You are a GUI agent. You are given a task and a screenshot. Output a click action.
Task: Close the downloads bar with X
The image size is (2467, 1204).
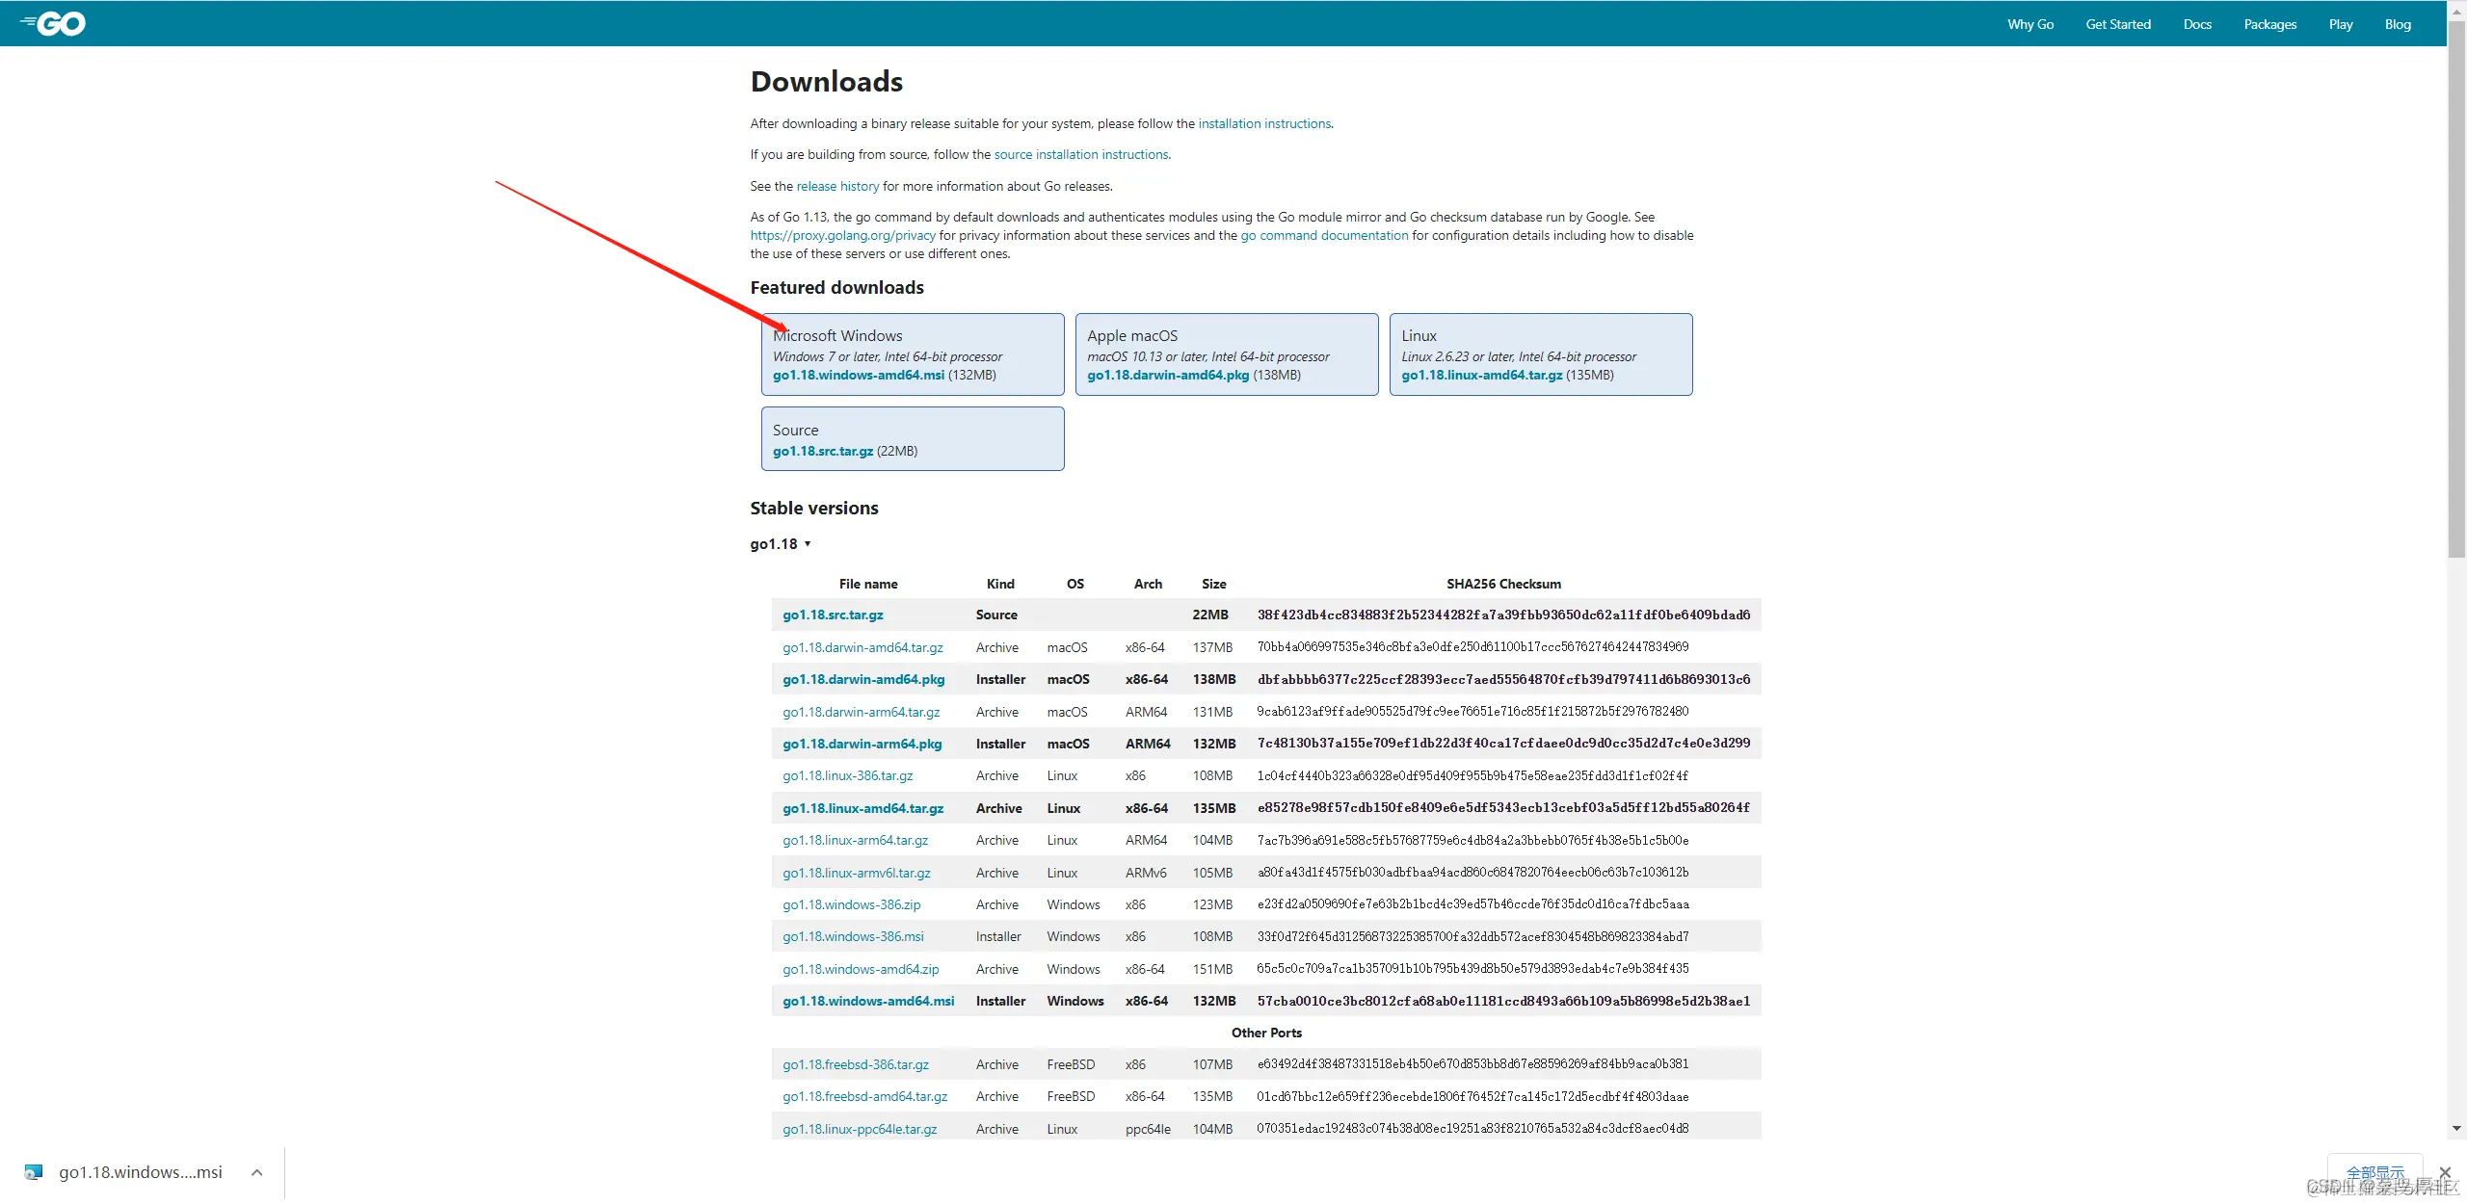click(2445, 1171)
